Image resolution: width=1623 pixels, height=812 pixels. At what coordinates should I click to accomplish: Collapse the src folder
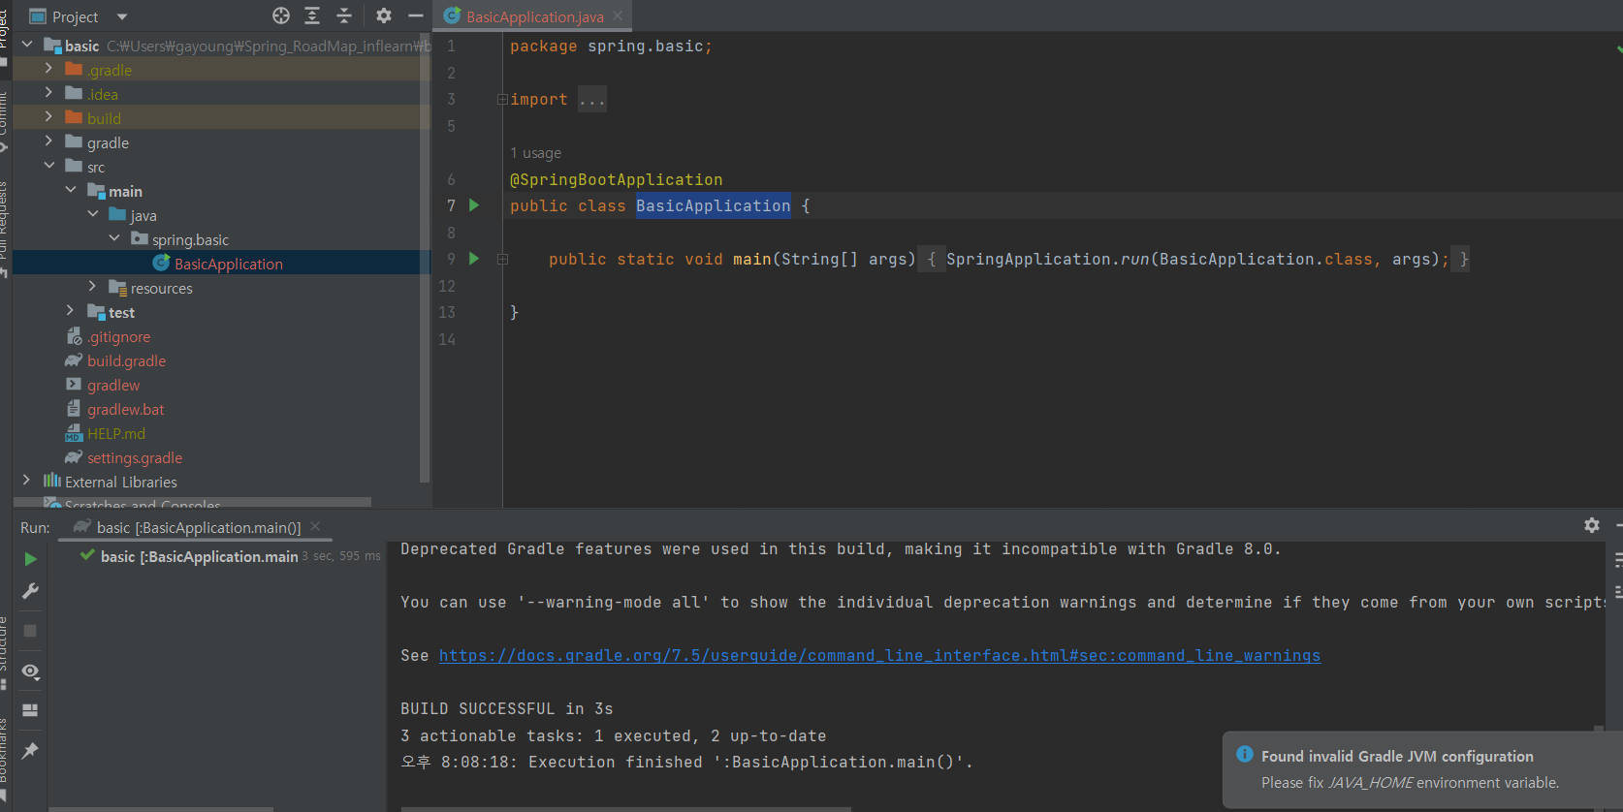click(x=48, y=166)
